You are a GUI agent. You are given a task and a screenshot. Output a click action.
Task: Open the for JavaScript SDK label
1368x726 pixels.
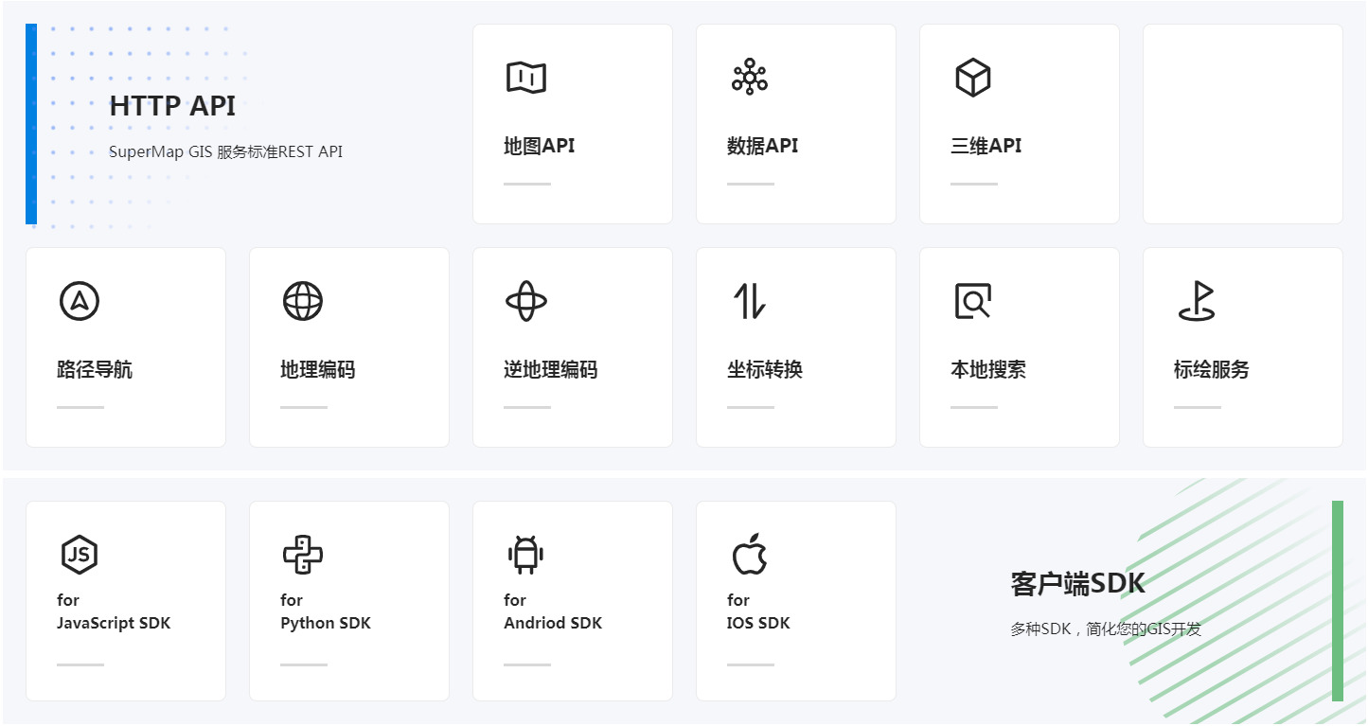pyautogui.click(x=114, y=611)
